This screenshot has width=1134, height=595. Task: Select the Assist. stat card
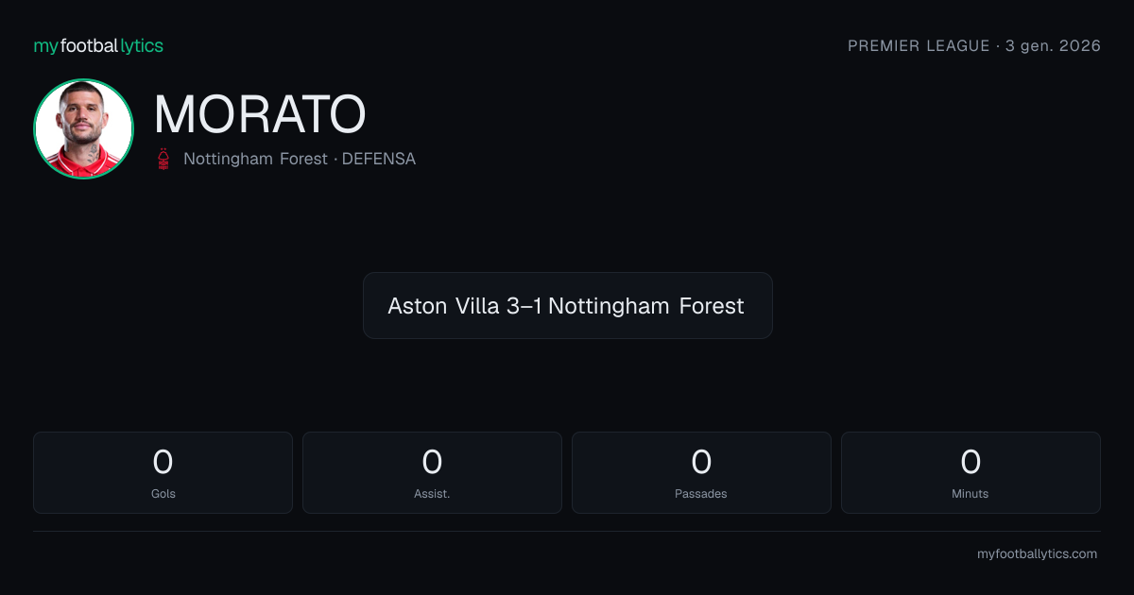point(432,472)
